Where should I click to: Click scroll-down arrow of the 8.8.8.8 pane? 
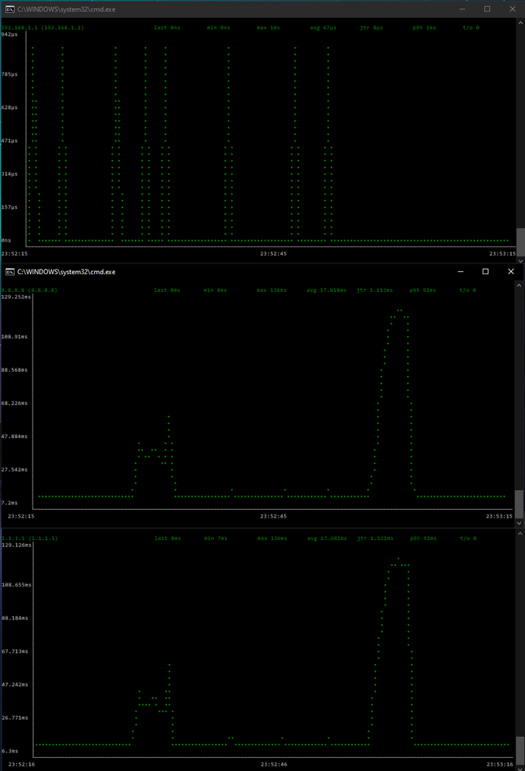(x=519, y=524)
